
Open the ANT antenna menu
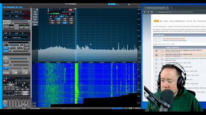tap(35, 19)
